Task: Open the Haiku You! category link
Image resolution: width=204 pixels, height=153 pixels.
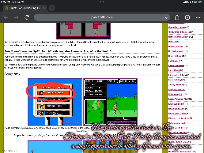Action: (174, 42)
